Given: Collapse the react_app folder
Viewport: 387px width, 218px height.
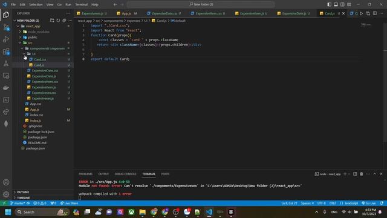Looking at the screenshot, I should [18, 26].
